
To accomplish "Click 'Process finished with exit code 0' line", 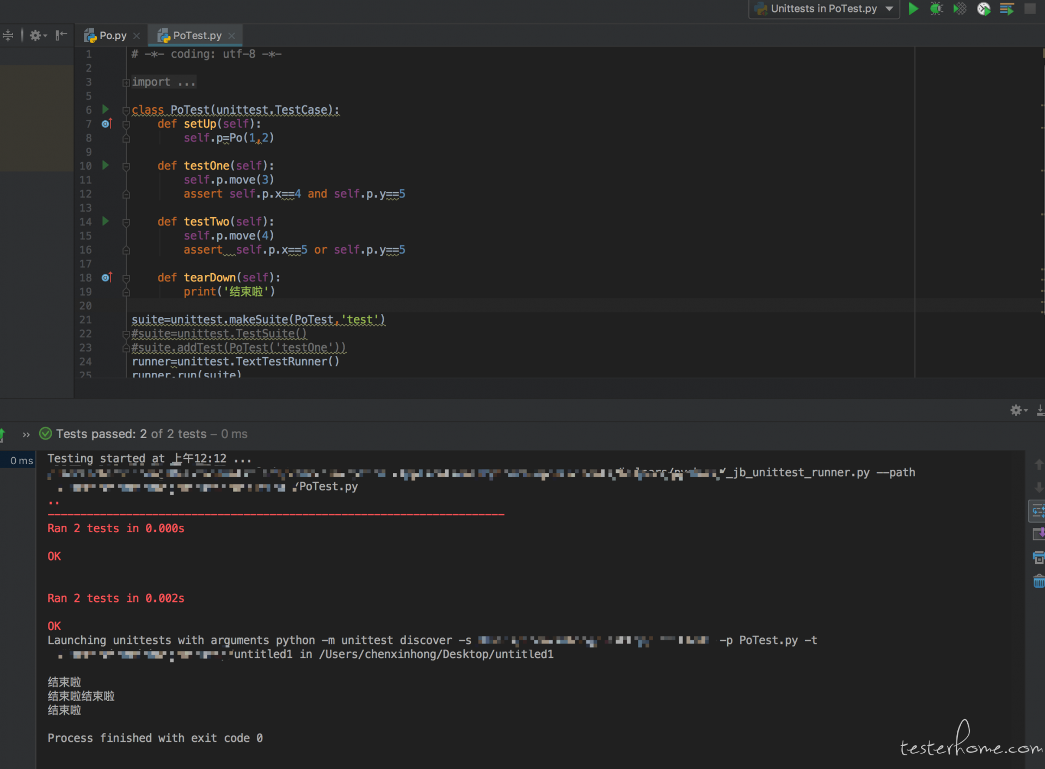I will 155,738.
